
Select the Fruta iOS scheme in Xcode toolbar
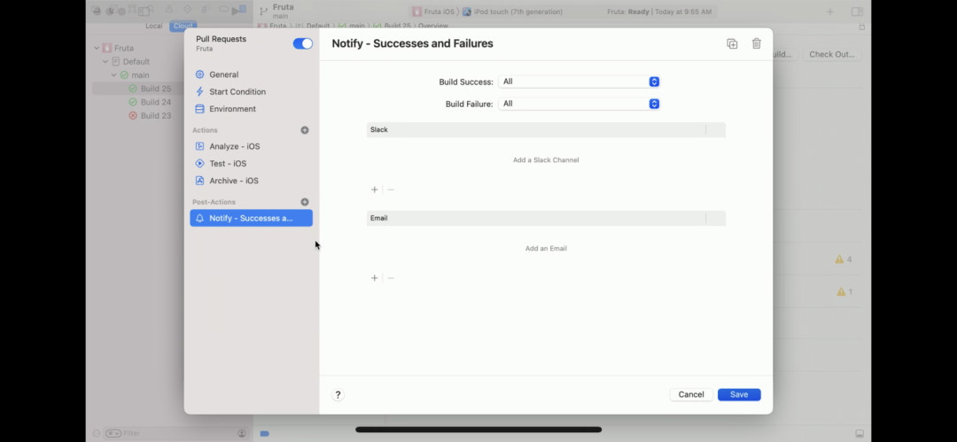[434, 12]
